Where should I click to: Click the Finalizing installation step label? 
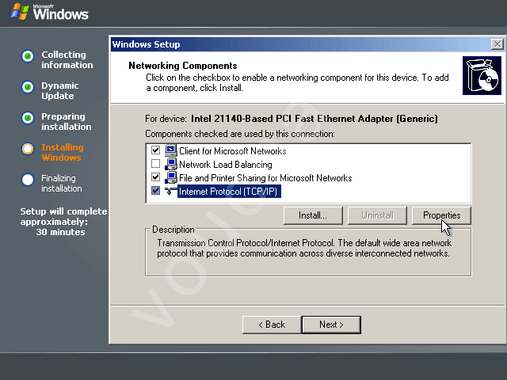coord(62,183)
